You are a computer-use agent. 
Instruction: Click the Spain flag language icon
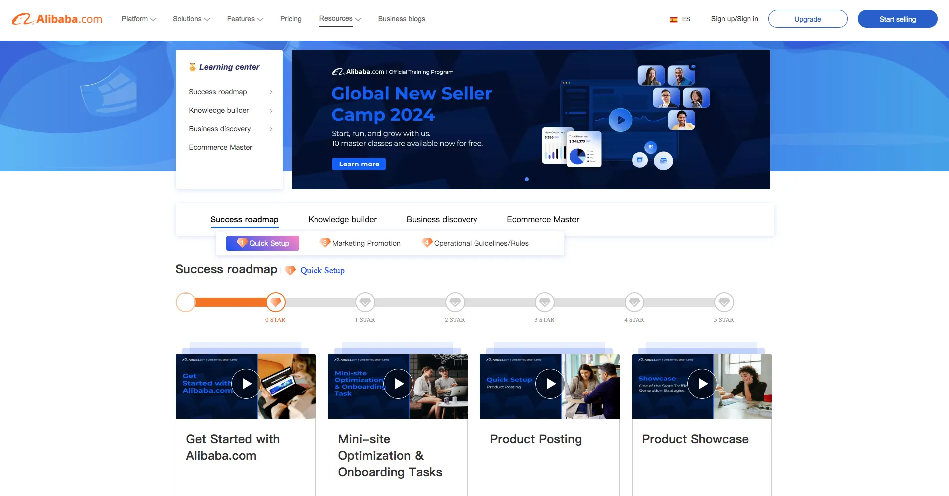pyautogui.click(x=673, y=19)
